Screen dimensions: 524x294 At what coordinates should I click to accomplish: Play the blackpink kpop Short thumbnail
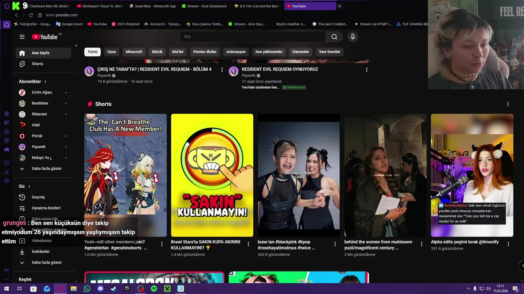(299, 175)
